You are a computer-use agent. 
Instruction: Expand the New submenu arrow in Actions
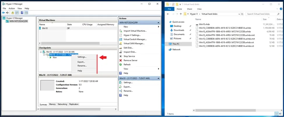[158, 27]
